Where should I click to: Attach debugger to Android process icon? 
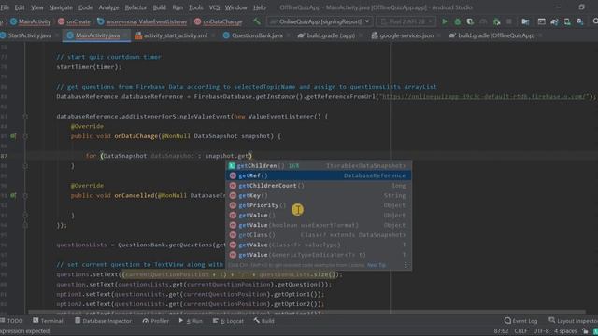pos(496,21)
